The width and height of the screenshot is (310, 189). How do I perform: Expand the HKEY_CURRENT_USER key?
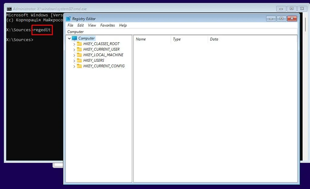74,50
